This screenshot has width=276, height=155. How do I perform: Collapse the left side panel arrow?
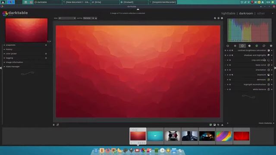(1, 68)
